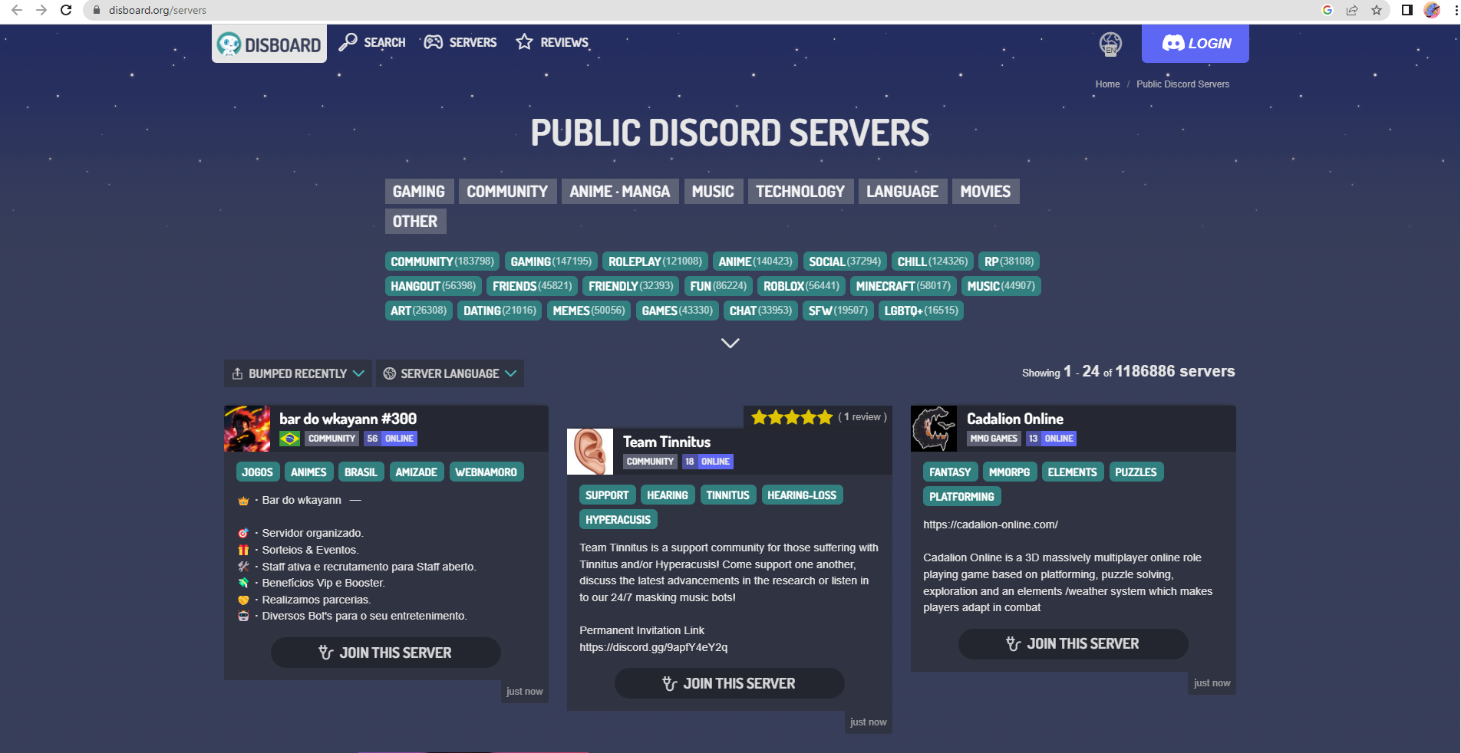Go to Home breadcrumb link
1461x753 pixels.
pyautogui.click(x=1107, y=84)
